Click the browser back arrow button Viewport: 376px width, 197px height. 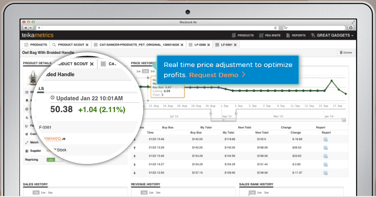tap(25, 28)
